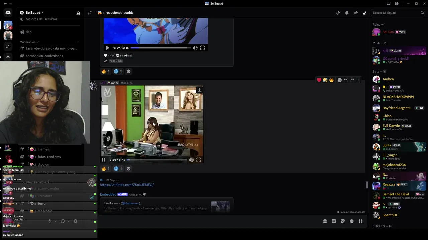Screen dimensions: 428x240
Task: Download the AQueTeRies video
Action: pos(199,90)
